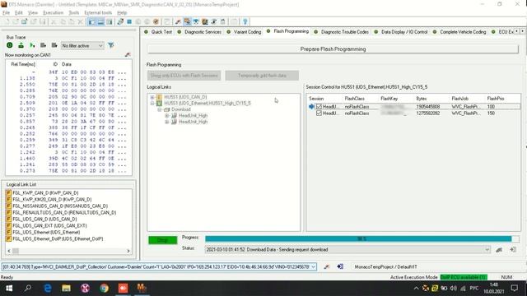Uncheck the first HeadU session checkbox

(x=319, y=106)
